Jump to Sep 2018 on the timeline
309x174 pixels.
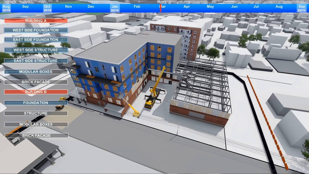25,6
